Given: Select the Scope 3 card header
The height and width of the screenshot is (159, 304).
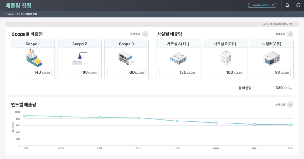Looking at the screenshot, I should click(x=127, y=44).
